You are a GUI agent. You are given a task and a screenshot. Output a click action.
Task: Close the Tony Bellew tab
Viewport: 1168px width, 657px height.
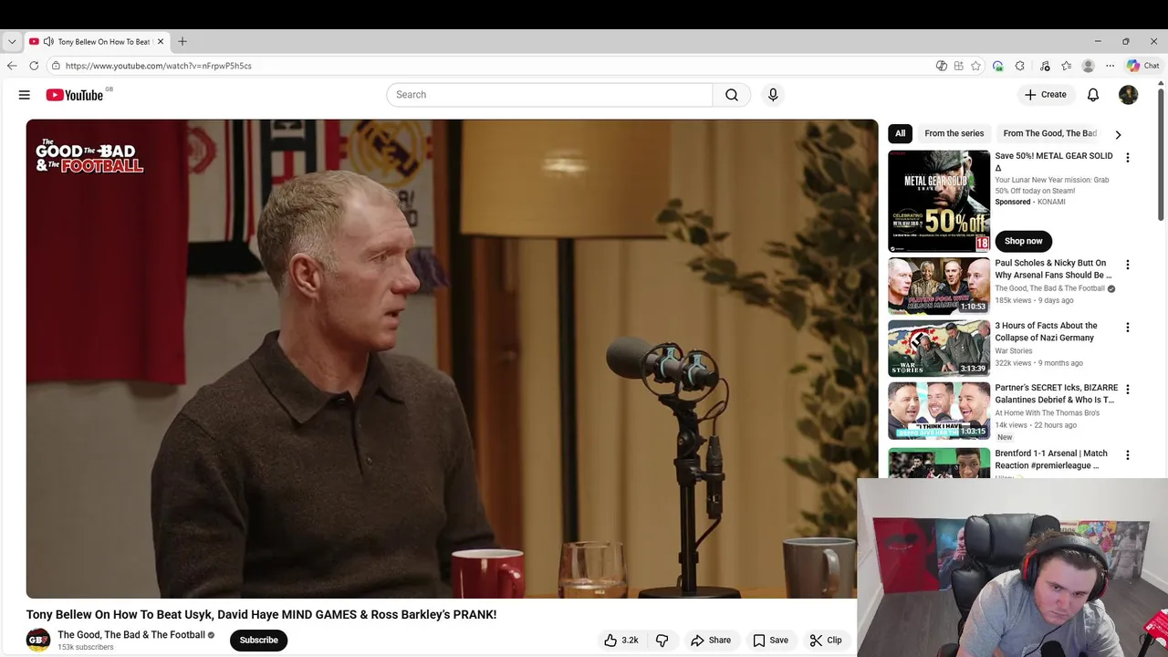161,41
